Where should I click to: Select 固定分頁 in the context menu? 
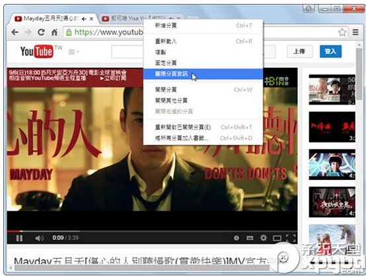(x=203, y=63)
